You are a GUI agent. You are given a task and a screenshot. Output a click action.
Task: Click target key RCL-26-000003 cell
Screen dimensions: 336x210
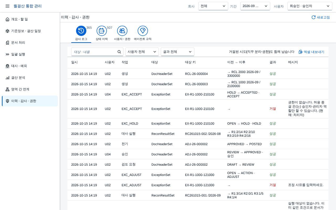(x=196, y=84)
